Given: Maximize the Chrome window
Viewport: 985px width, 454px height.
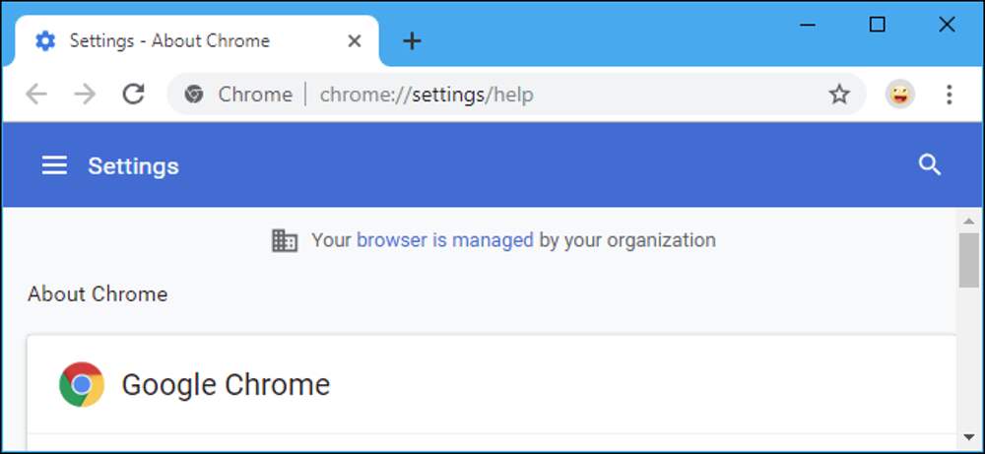Looking at the screenshot, I should click(x=877, y=25).
